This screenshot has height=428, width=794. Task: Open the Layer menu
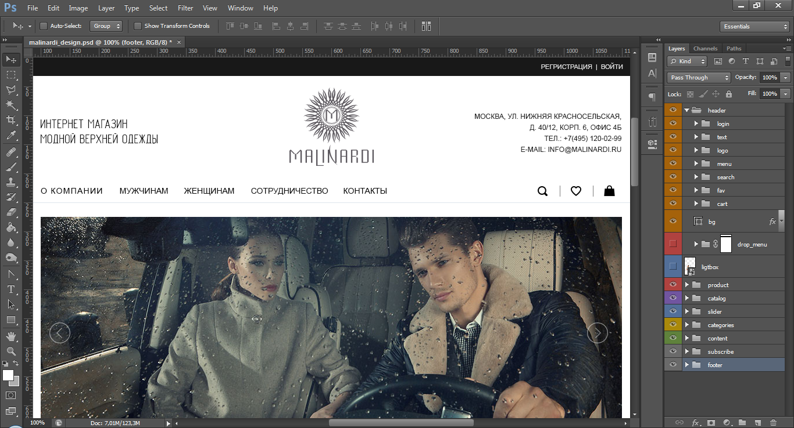[106, 8]
